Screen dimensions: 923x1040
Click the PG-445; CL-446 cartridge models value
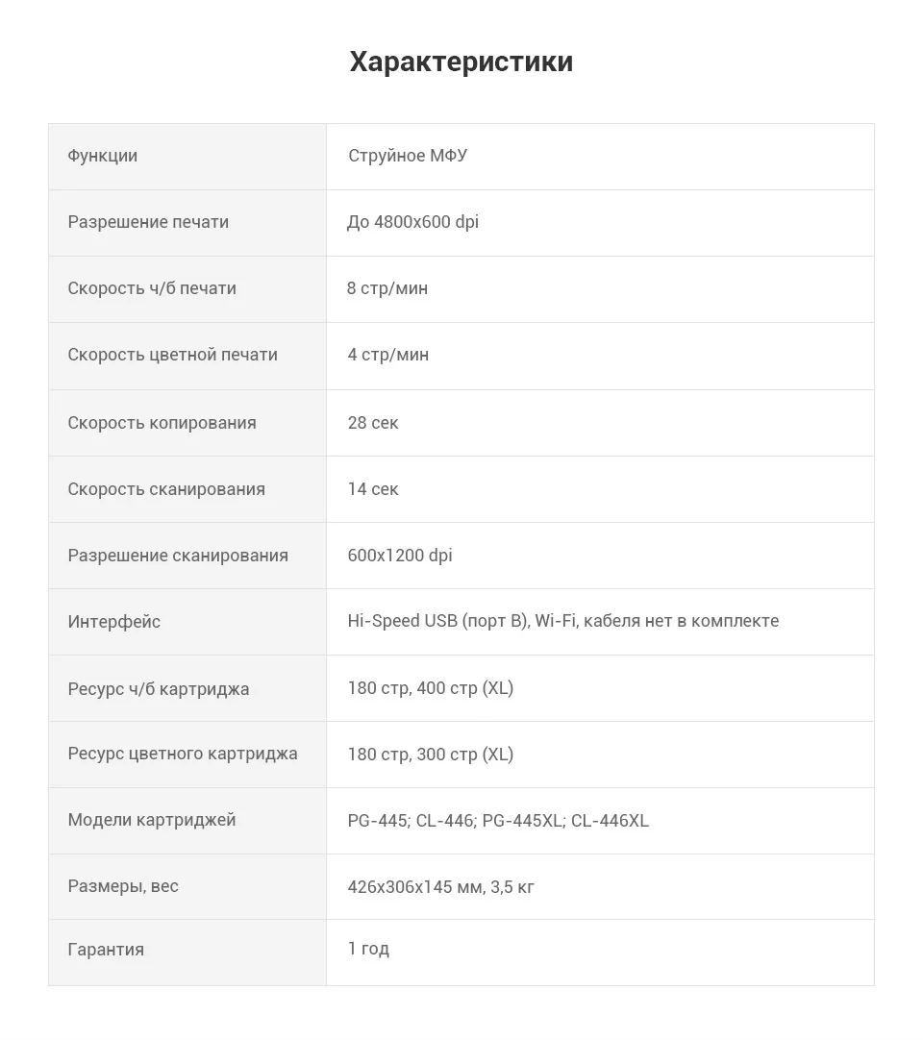point(498,821)
